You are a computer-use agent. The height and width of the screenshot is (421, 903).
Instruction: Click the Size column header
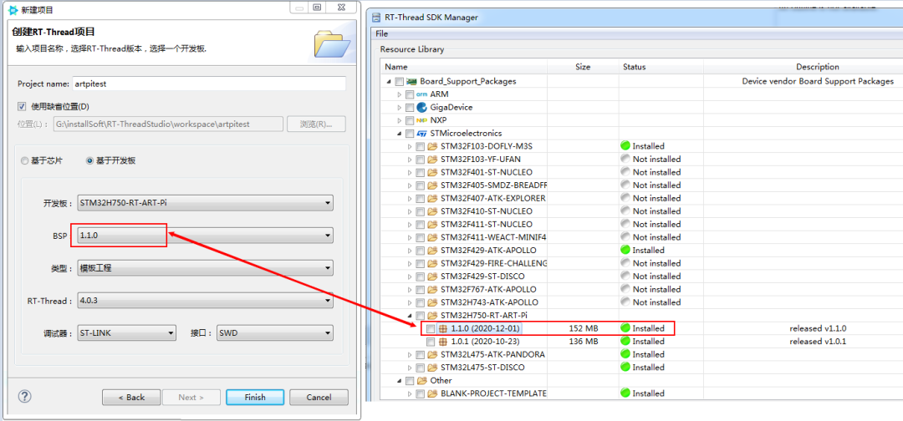(x=583, y=67)
